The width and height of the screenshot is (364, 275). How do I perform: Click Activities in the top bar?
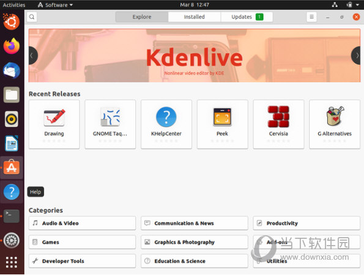13,5
